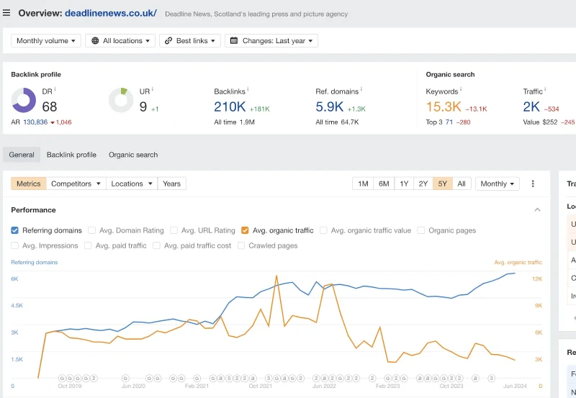Expand the Locations dropdown in chart toolbar
Screen dimensions: 576x398
click(132, 184)
